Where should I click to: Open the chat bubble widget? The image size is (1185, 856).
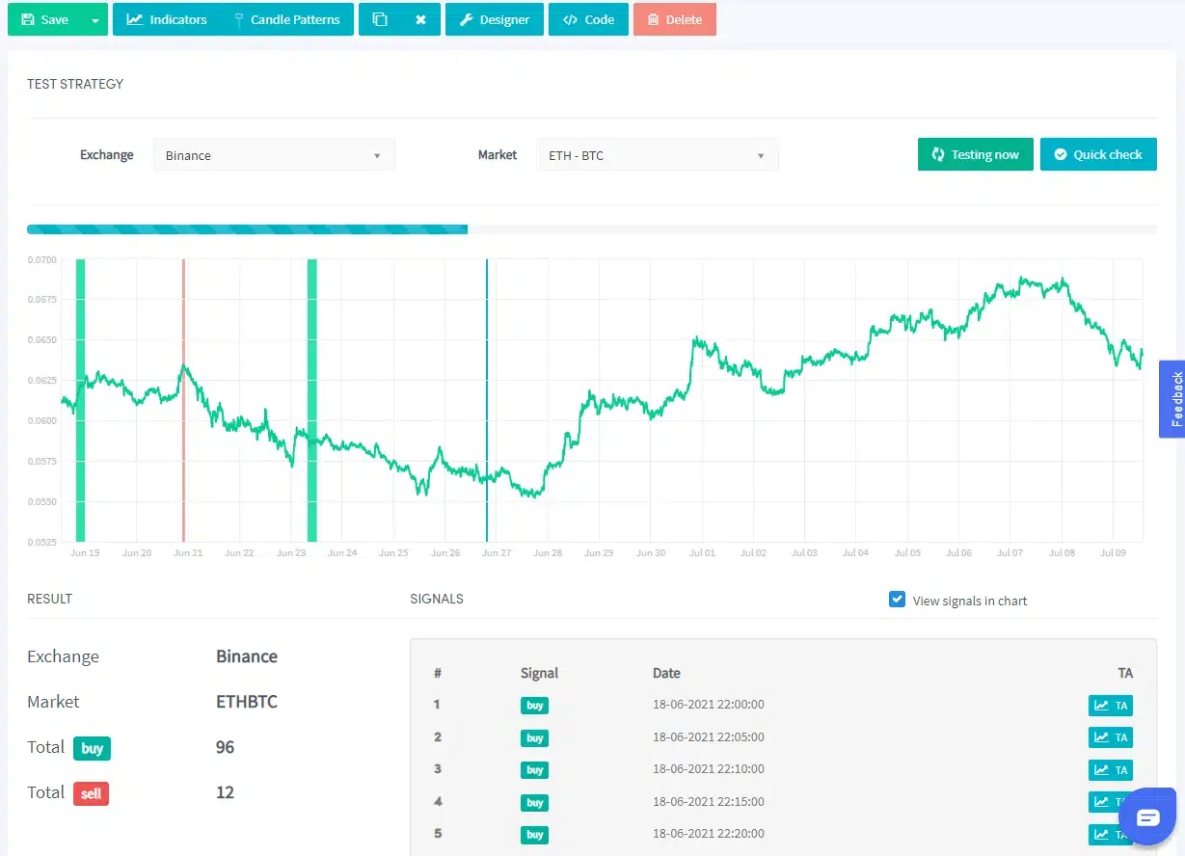[1147, 817]
